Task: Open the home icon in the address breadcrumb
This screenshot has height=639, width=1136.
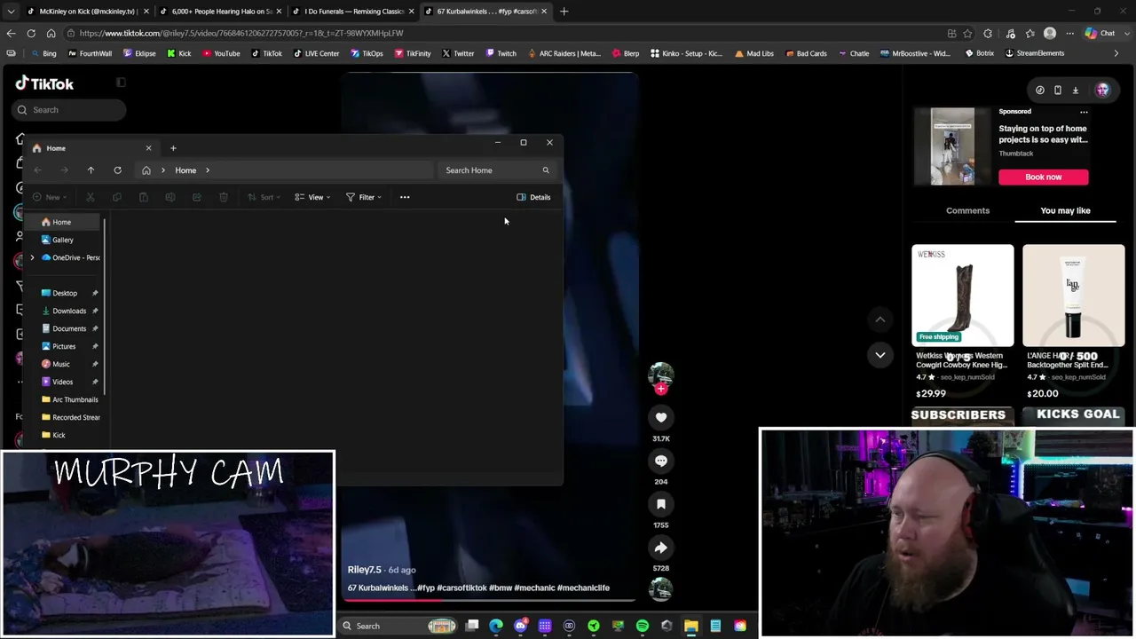Action: (146, 170)
